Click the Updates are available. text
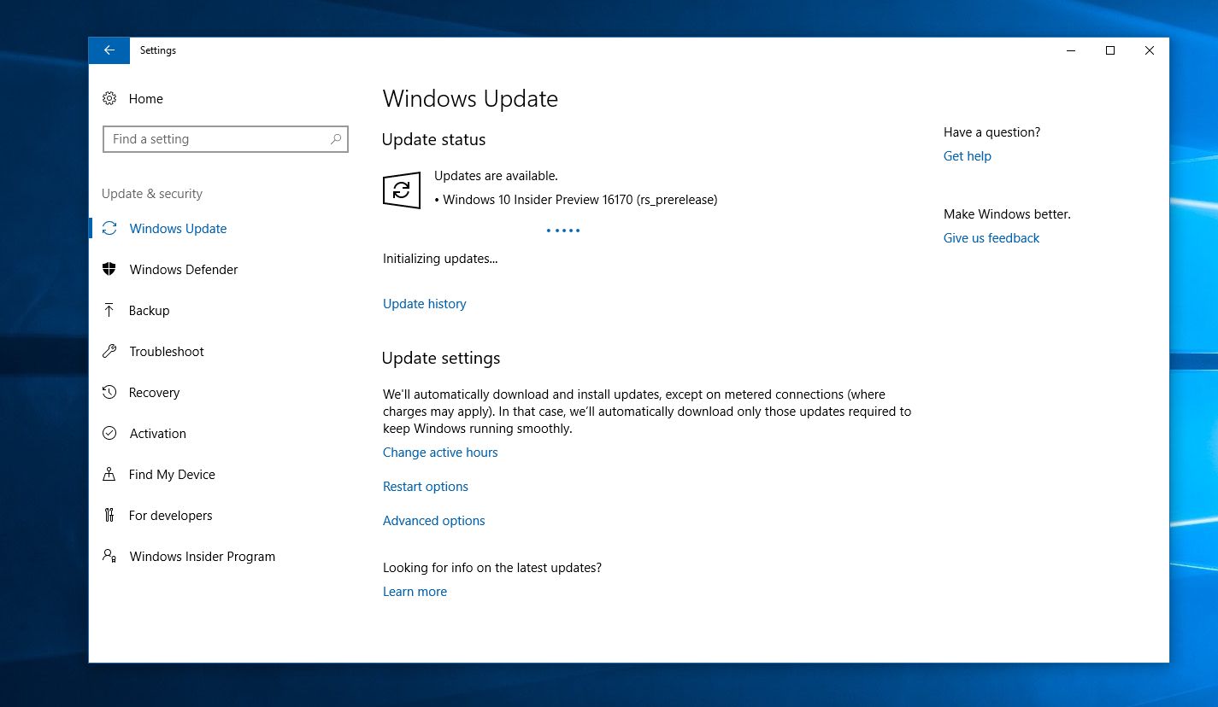 point(496,176)
